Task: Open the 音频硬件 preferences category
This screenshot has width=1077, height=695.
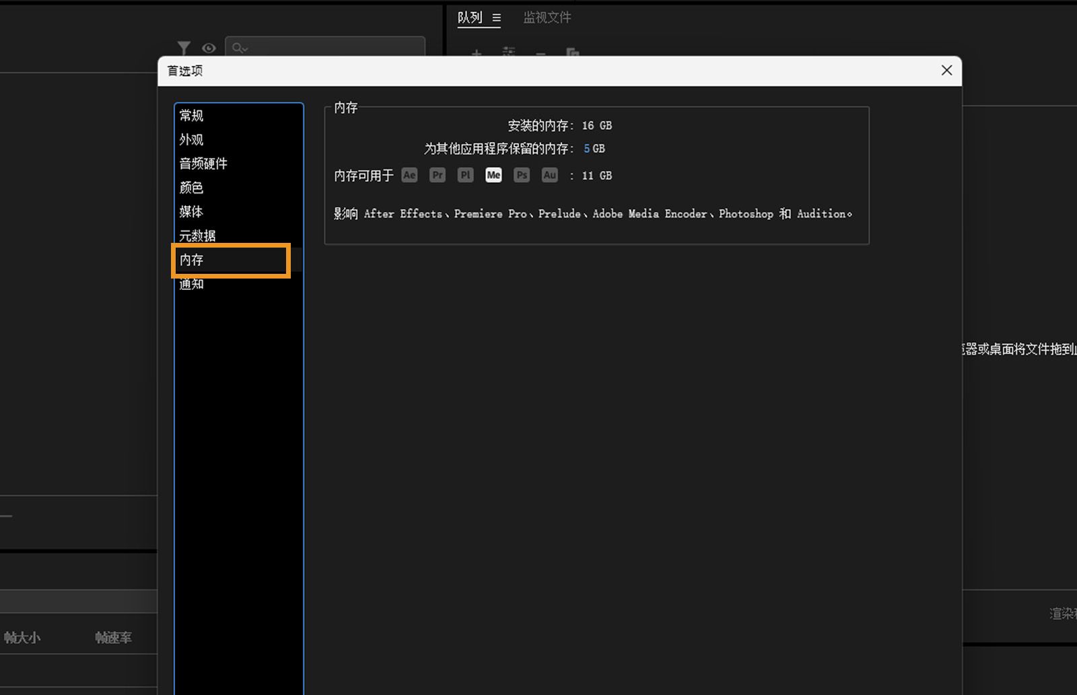Action: (x=203, y=163)
